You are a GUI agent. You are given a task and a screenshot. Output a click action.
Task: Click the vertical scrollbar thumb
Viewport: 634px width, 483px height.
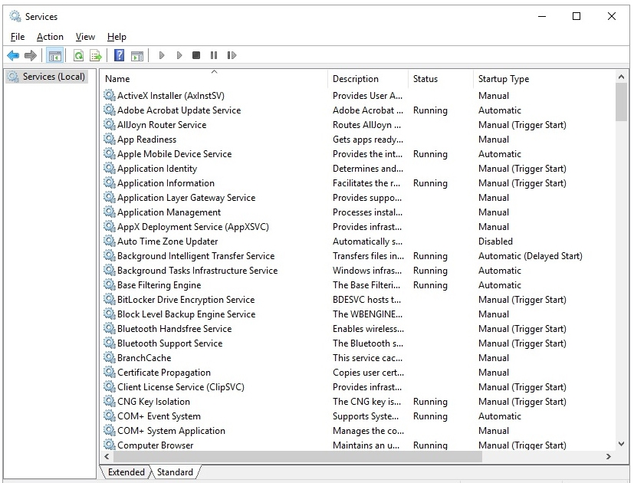[x=622, y=102]
